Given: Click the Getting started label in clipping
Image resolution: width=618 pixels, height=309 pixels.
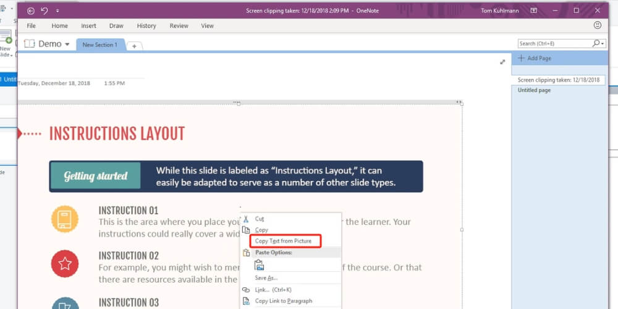Looking at the screenshot, I should pos(96,176).
